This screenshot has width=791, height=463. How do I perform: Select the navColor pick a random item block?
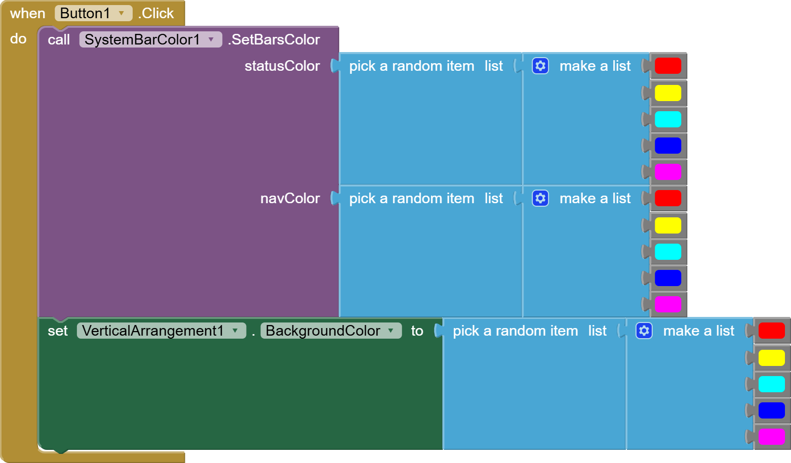(411, 199)
